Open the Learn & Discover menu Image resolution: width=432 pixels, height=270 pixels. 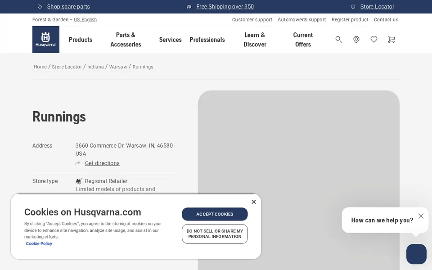(255, 40)
